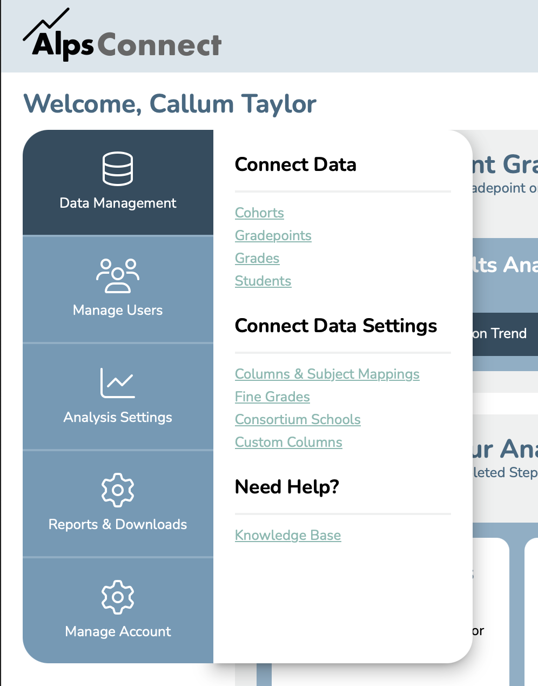Select the Fine Grades link
This screenshot has height=686, width=538.
click(272, 397)
